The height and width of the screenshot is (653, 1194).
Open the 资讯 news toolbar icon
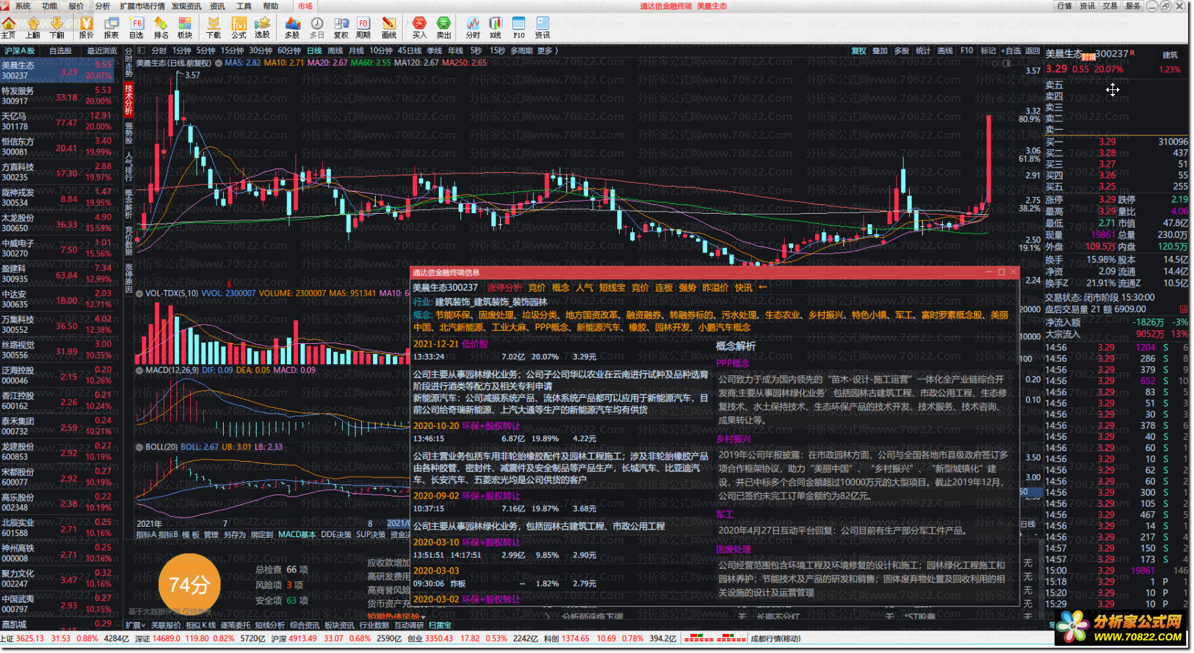(543, 28)
